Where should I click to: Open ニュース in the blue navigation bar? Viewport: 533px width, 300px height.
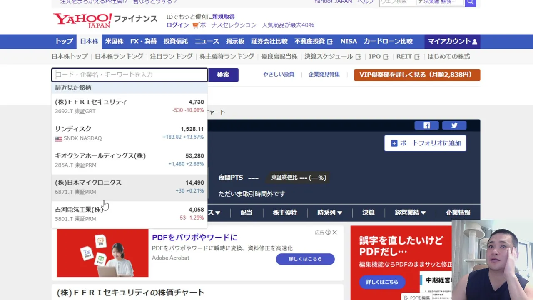(207, 41)
